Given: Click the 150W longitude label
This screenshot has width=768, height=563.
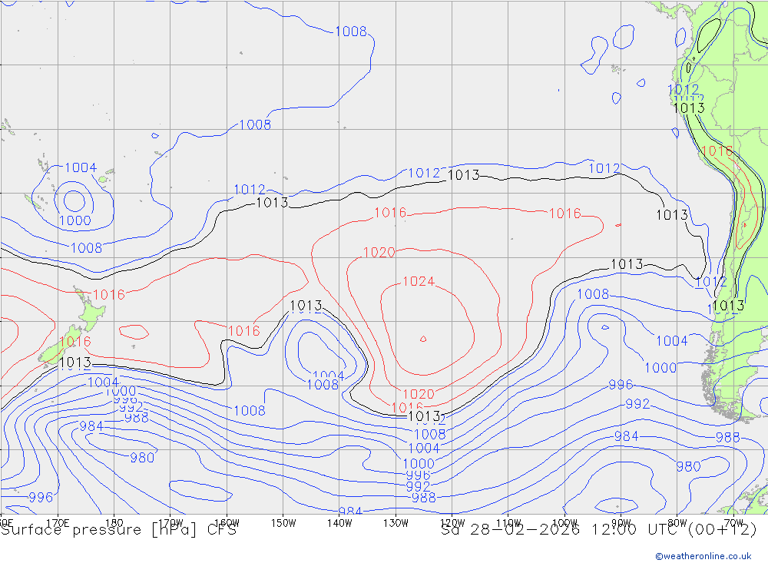Looking at the screenshot, I should click(x=283, y=523).
